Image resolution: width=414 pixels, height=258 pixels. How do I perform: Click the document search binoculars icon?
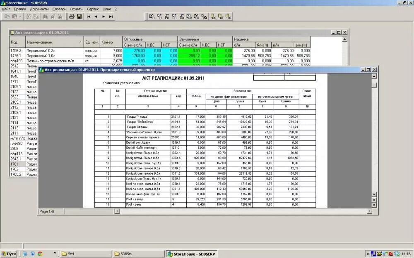pos(204,17)
